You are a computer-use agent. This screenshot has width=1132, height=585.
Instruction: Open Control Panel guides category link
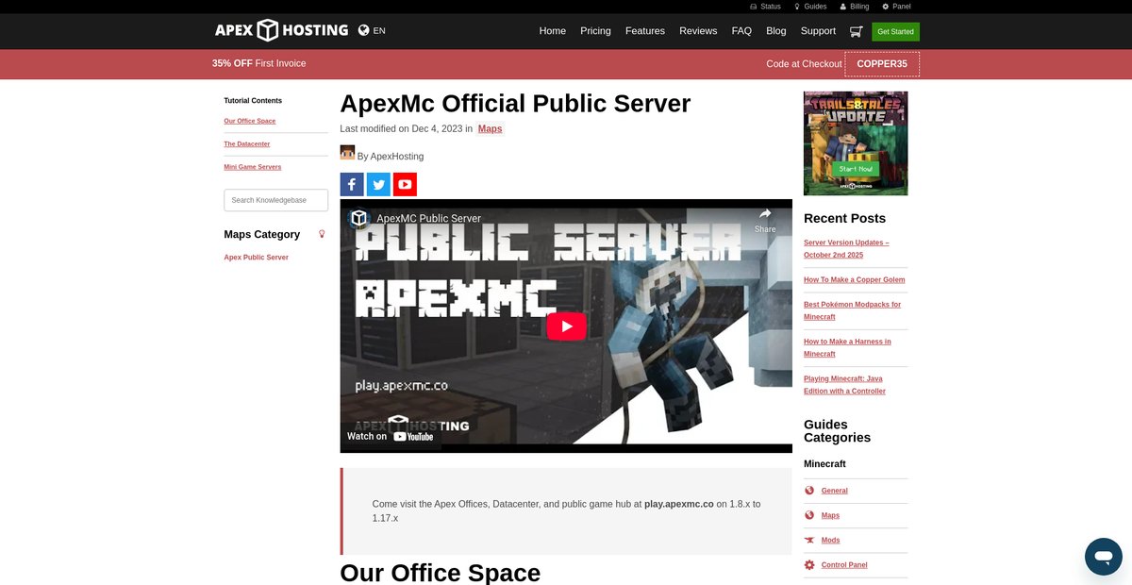click(x=844, y=565)
